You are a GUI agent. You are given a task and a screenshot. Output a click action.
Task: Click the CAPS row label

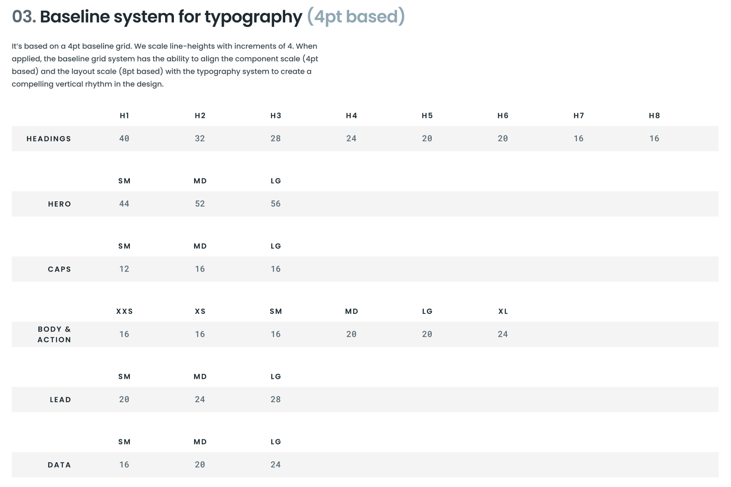[x=60, y=268]
